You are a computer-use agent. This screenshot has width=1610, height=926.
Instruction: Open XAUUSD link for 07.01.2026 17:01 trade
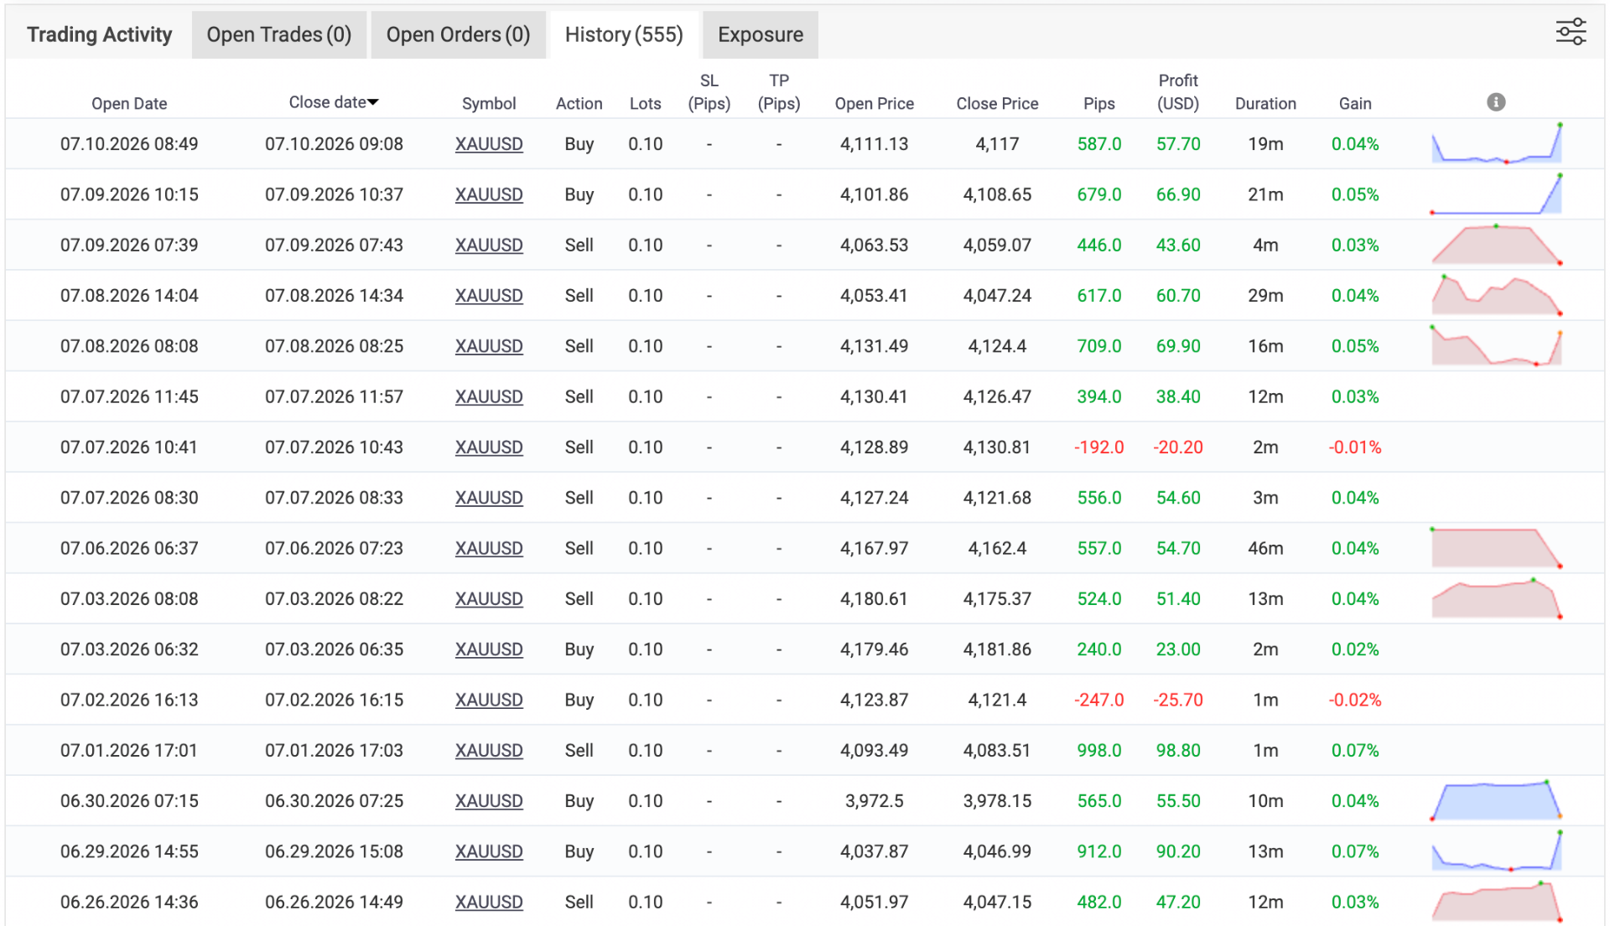(x=489, y=751)
